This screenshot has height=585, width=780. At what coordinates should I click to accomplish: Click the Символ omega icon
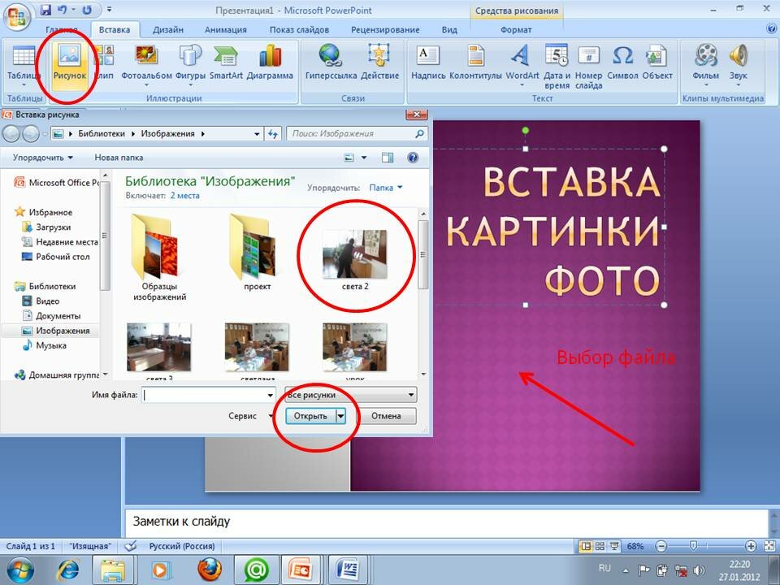point(622,58)
